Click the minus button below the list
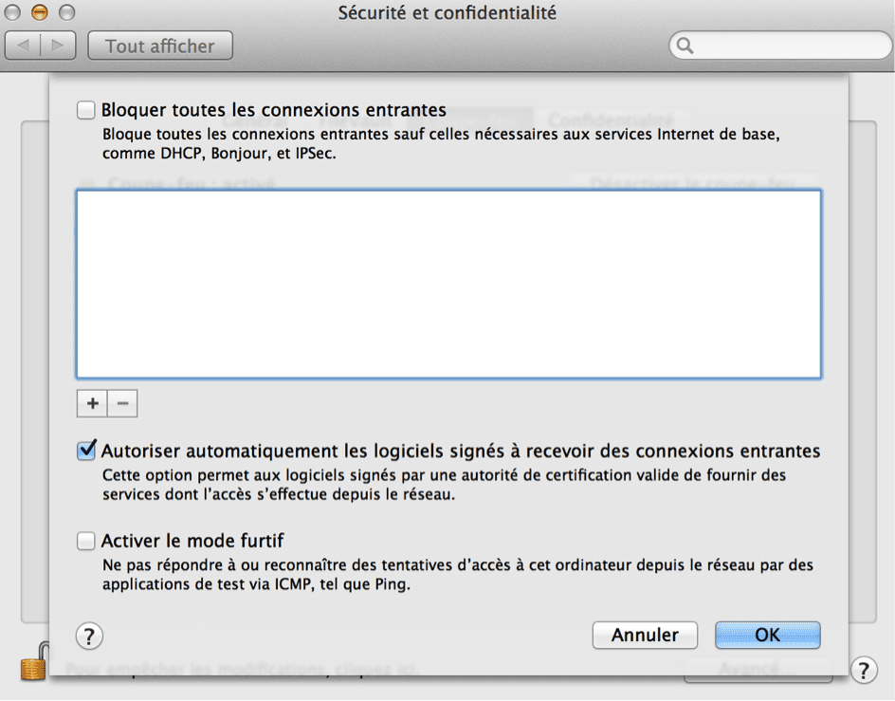Viewport: 895px width, 701px height. click(x=122, y=403)
